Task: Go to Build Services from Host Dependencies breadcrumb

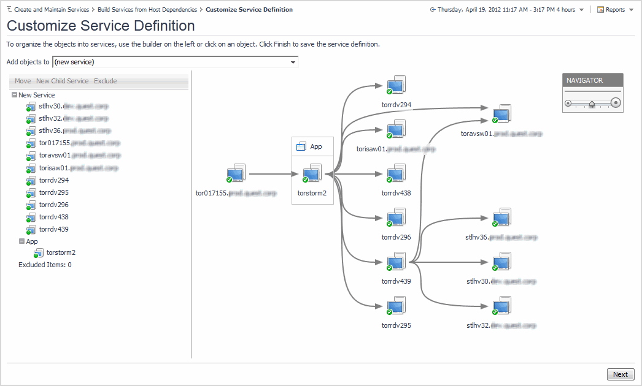Action: click(x=147, y=9)
